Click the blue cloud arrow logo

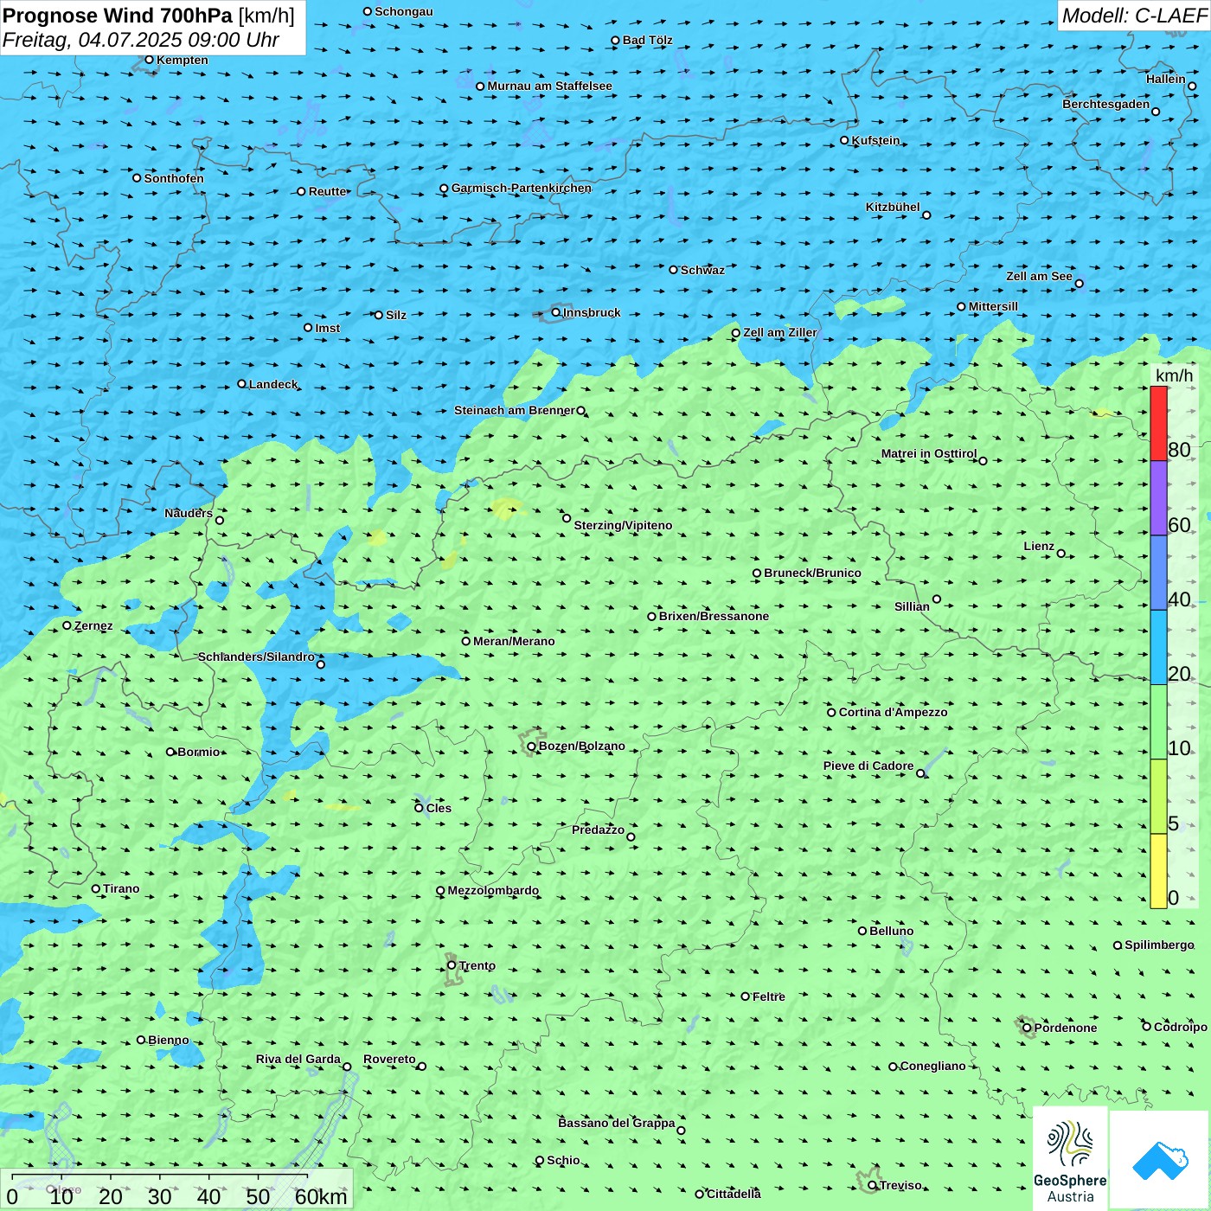coord(1160,1161)
